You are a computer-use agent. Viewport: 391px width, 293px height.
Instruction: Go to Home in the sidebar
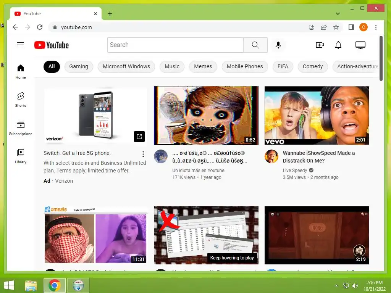pos(21,71)
